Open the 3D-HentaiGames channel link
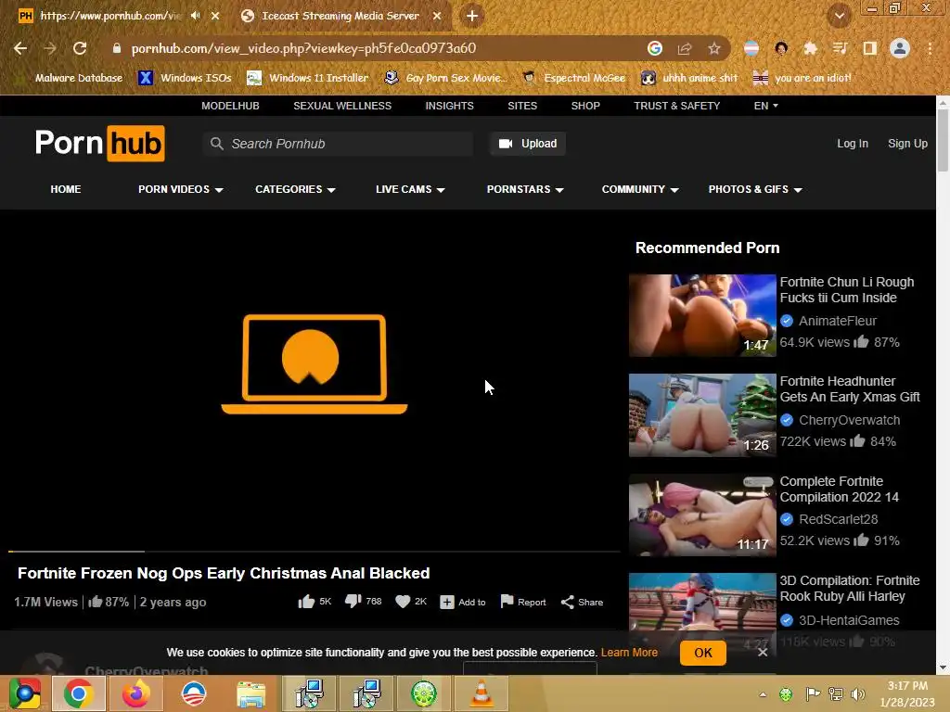Screen dimensions: 950x712 tap(848, 620)
